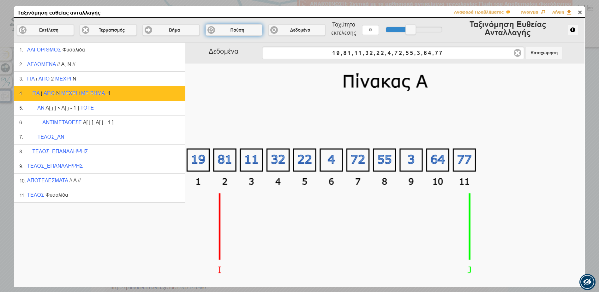
Task: Click the speed value field showing 5
Action: point(370,30)
